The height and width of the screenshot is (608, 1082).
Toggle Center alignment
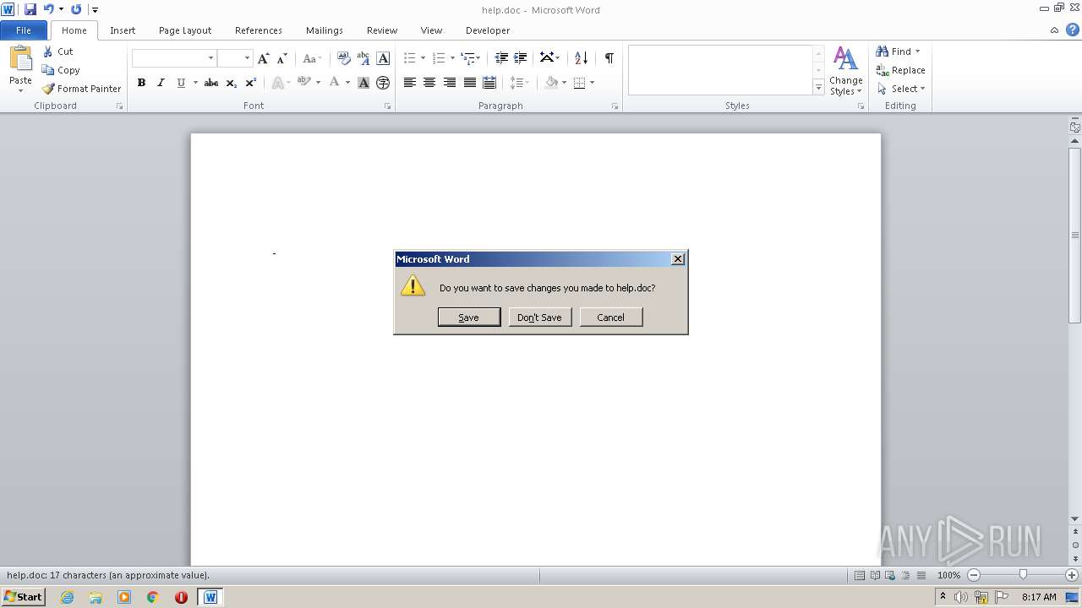429,83
